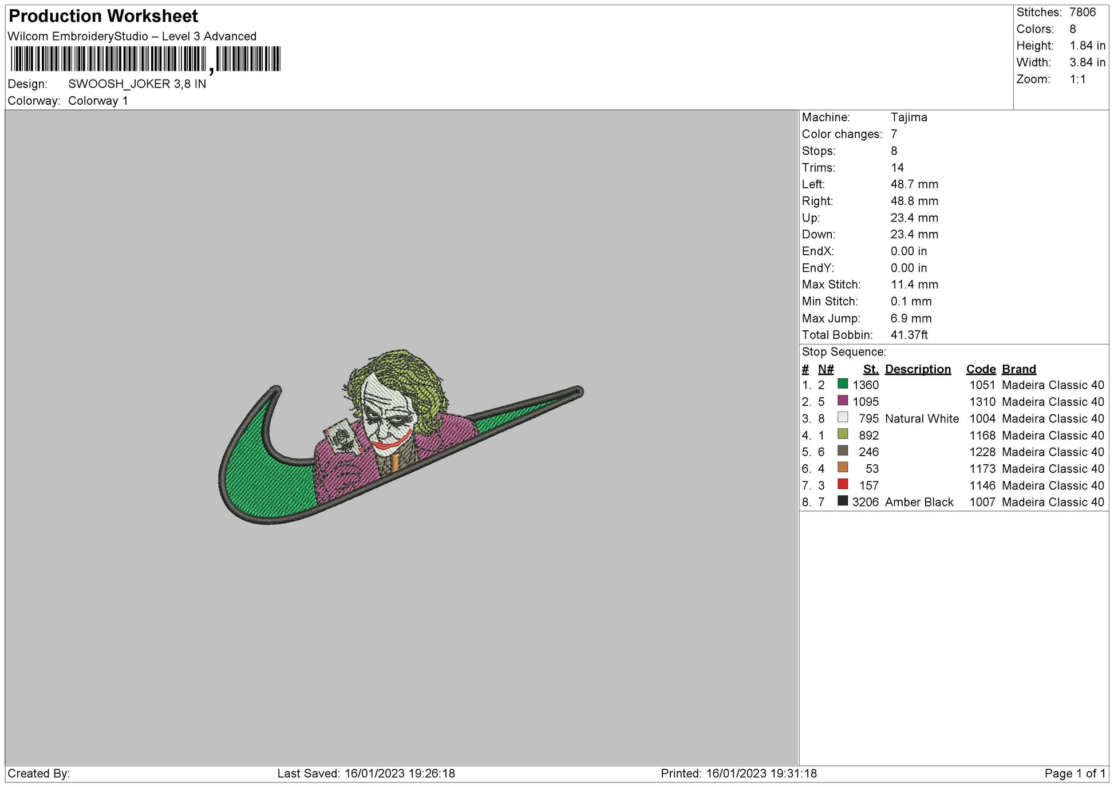Click the Joker swoosh embroidery preview

(401, 438)
